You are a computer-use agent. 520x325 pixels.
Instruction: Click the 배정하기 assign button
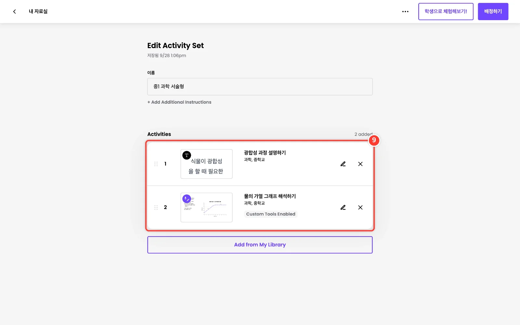493,11
